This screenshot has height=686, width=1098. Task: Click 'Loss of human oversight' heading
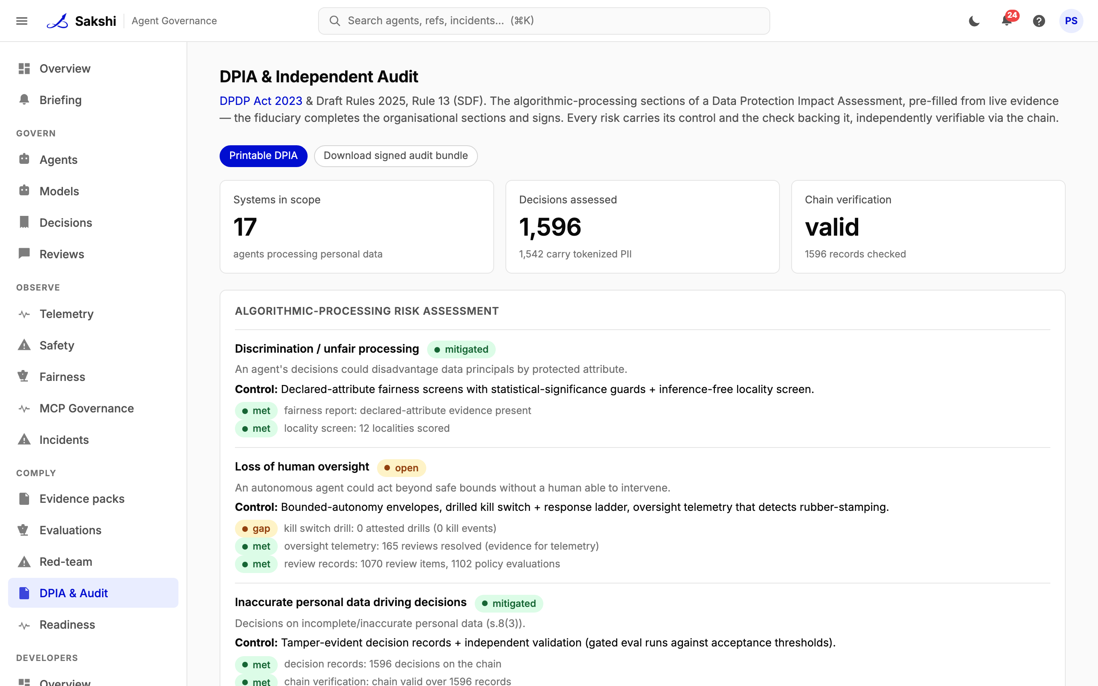(302, 466)
